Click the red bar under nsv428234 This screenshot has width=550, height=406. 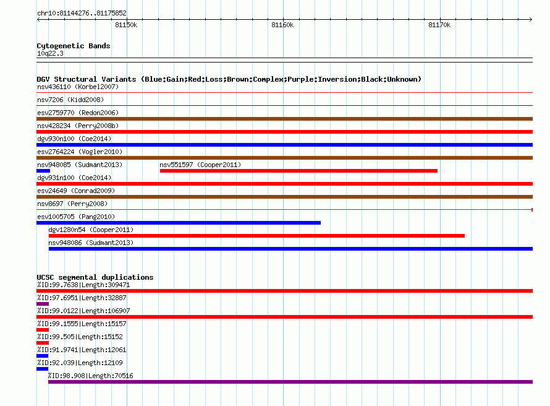point(284,132)
